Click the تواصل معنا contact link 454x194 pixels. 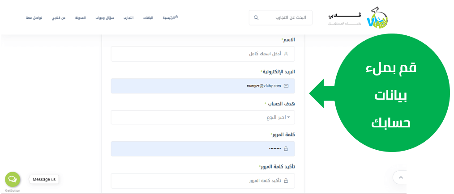click(34, 18)
